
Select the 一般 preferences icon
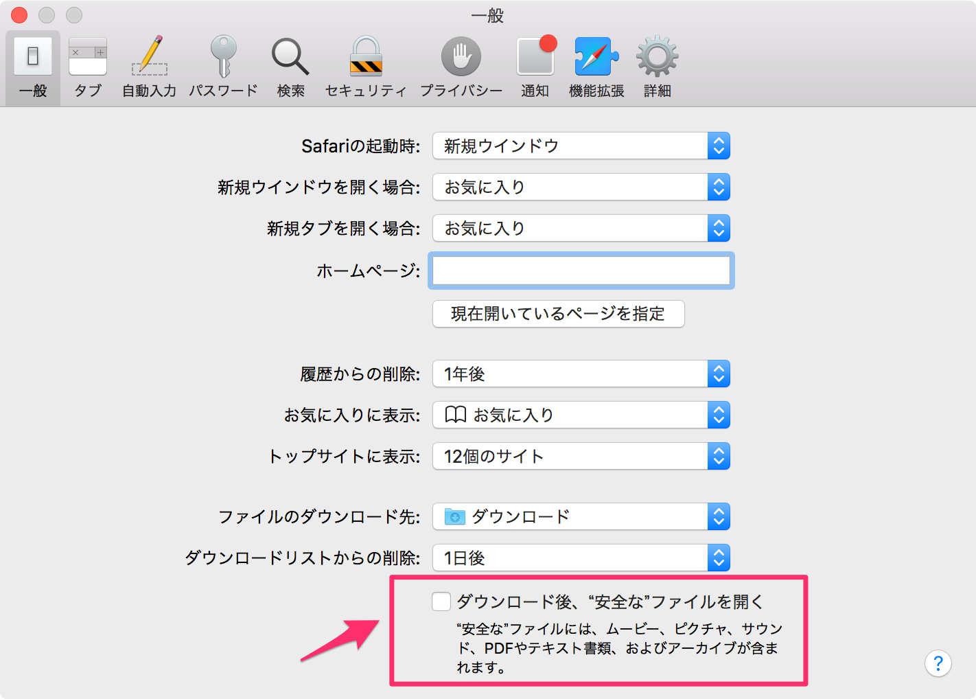(x=33, y=67)
